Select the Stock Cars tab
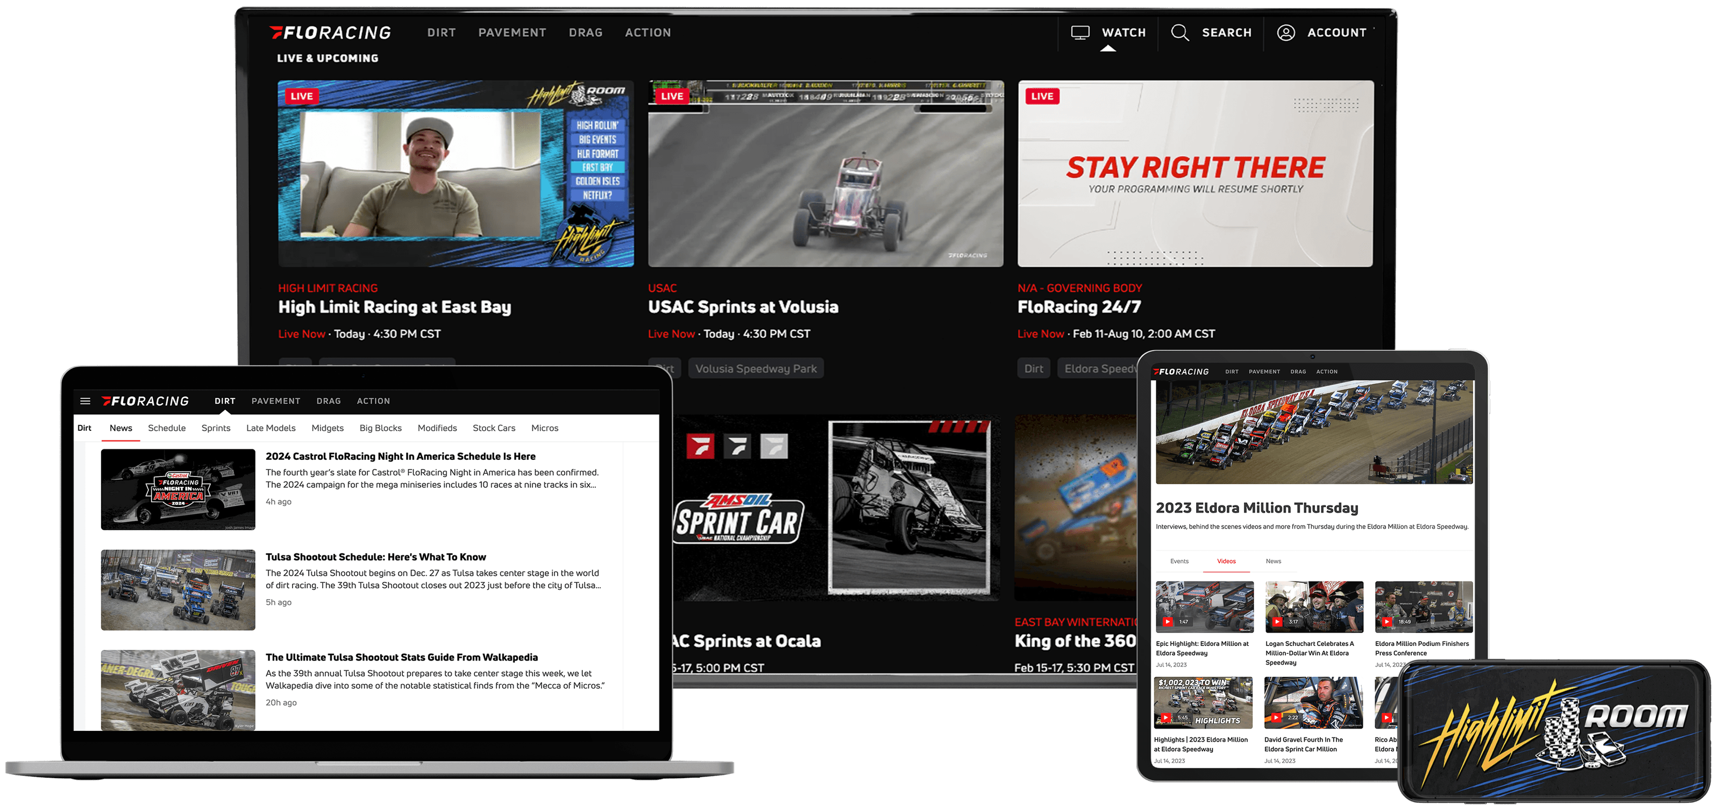Screen dimensions: 1721x811 point(494,428)
